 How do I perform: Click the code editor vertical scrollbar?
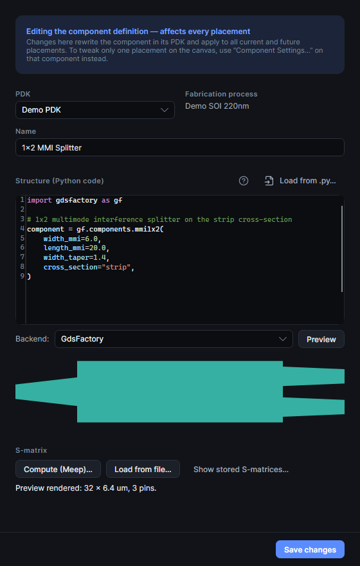341,249
